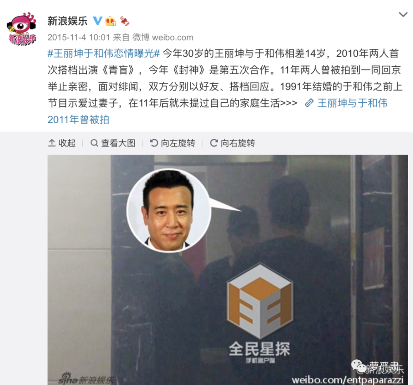
Task: Click the counterclockwise rotate arrow icon
Action: (154, 143)
